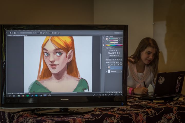
Task: Open the Essentials workspace dropdown
Action: [117, 33]
